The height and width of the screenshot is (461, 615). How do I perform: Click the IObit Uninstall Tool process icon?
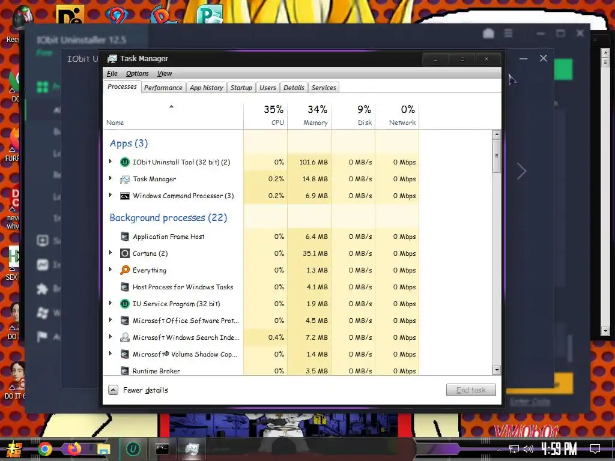point(125,162)
